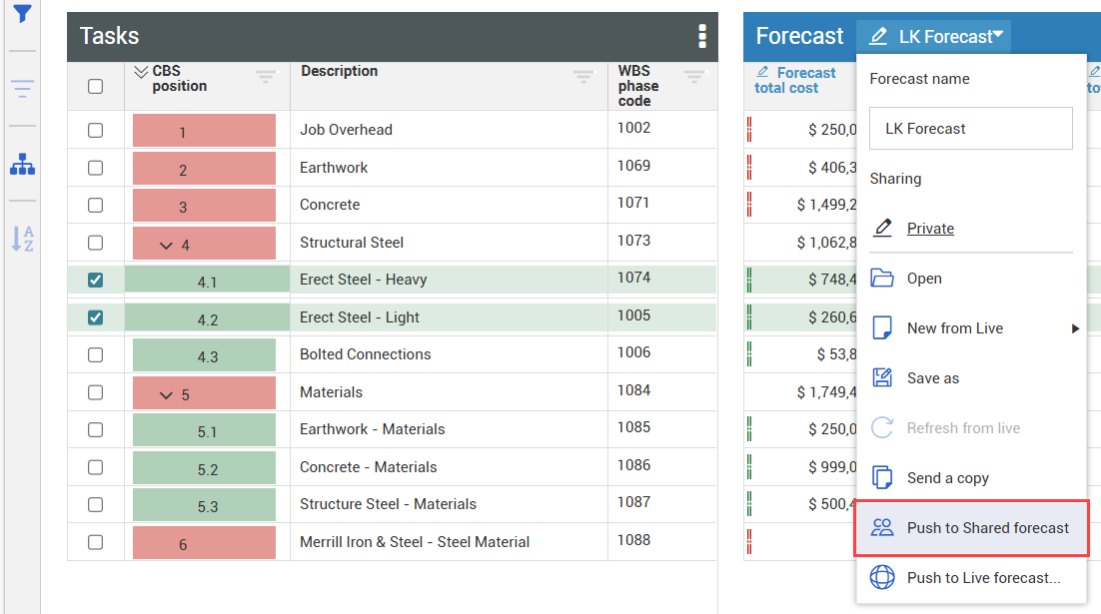The image size is (1101, 614).
Task: Click the red CBS position 6 cell
Action: (204, 544)
